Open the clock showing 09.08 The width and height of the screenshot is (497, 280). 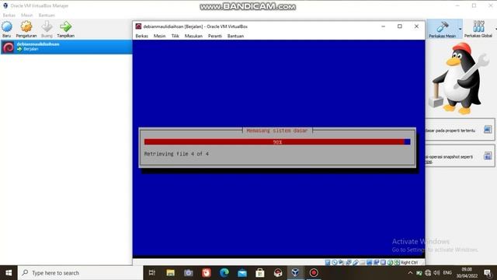467,273
